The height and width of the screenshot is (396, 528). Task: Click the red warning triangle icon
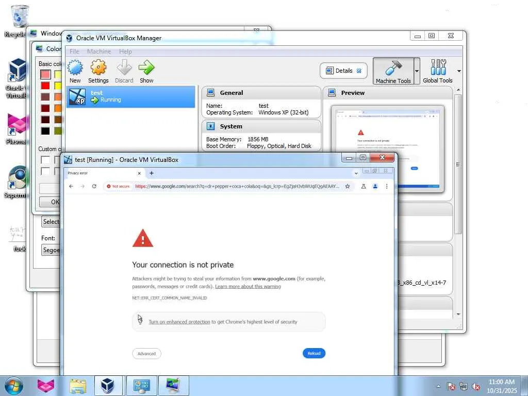[143, 238]
